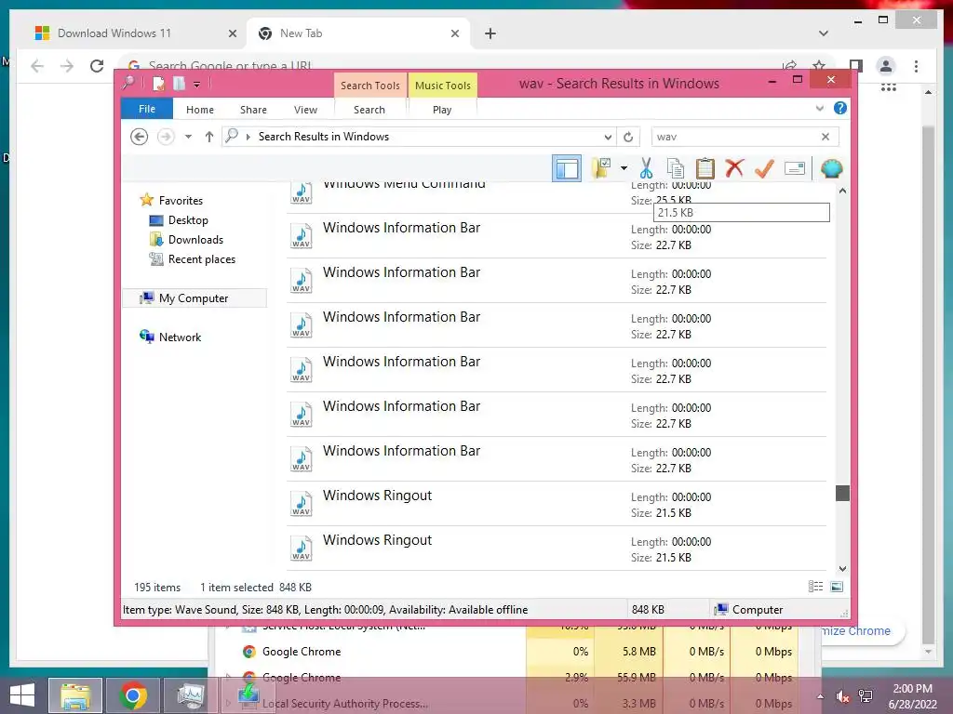This screenshot has width=953, height=714.
Task: Switch to the View ribbon tab
Action: [305, 110]
